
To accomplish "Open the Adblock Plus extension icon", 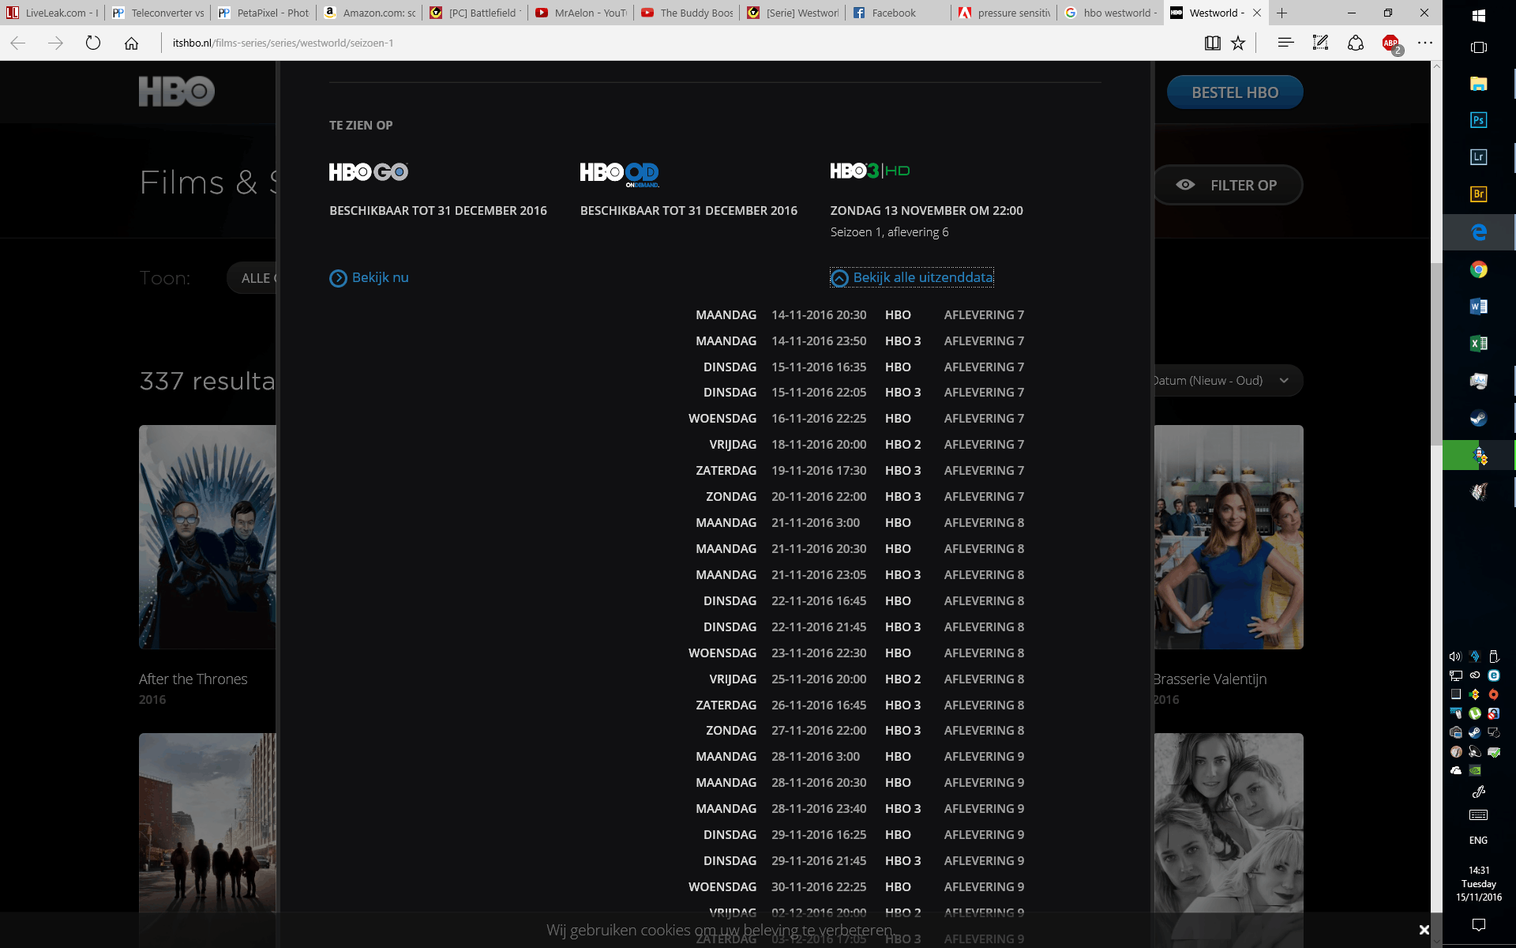I will (1390, 43).
